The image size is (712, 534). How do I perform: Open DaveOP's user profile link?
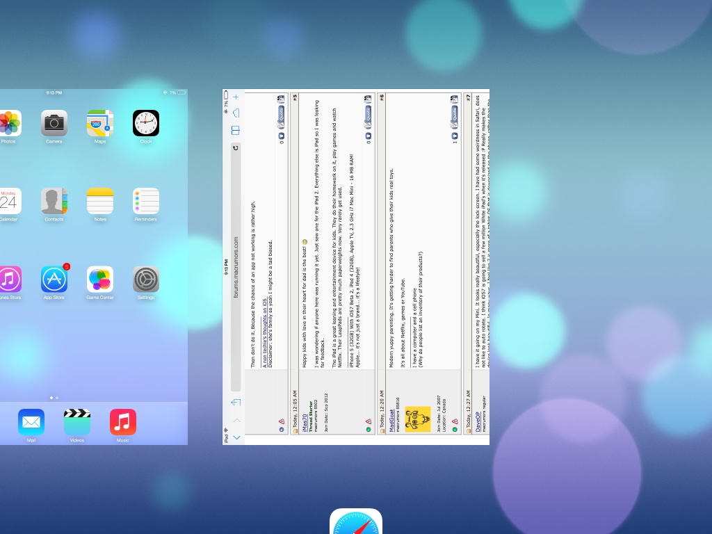[477, 422]
